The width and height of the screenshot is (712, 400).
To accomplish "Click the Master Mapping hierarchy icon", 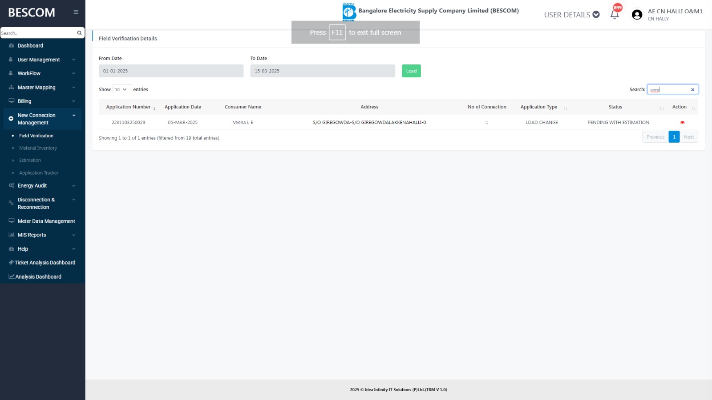I will point(11,88).
